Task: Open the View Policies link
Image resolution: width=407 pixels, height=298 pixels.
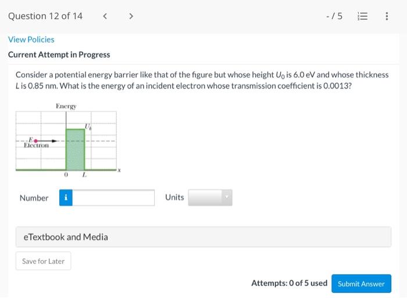Action: click(31, 40)
